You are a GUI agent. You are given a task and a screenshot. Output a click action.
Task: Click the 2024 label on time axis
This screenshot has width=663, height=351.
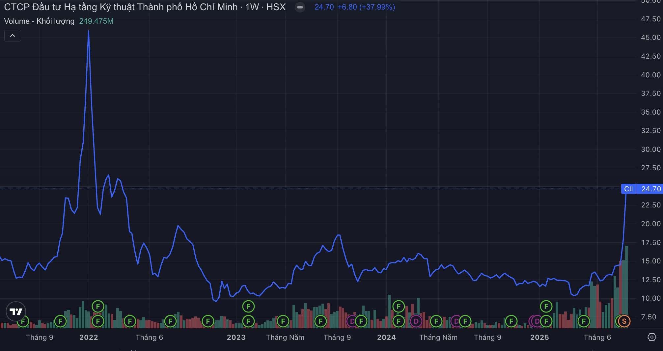coord(386,337)
